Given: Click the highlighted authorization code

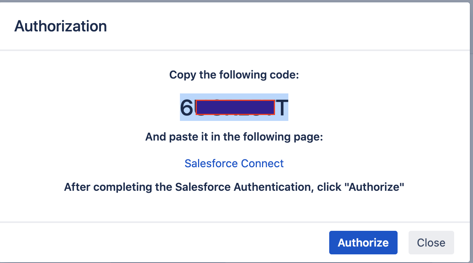Looking at the screenshot, I should 234,107.
